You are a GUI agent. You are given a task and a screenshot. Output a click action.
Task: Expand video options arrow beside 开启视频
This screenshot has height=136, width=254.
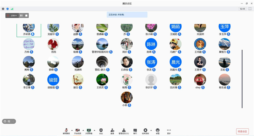pyautogui.click(x=83, y=130)
